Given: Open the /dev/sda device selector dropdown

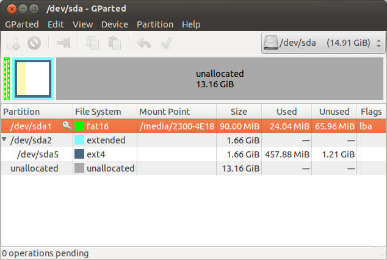Looking at the screenshot, I should point(322,43).
